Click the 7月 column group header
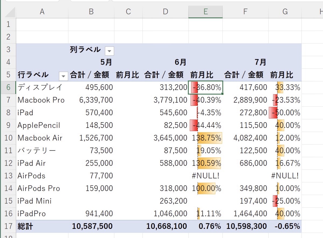This screenshot has height=238, width=323. (260, 62)
